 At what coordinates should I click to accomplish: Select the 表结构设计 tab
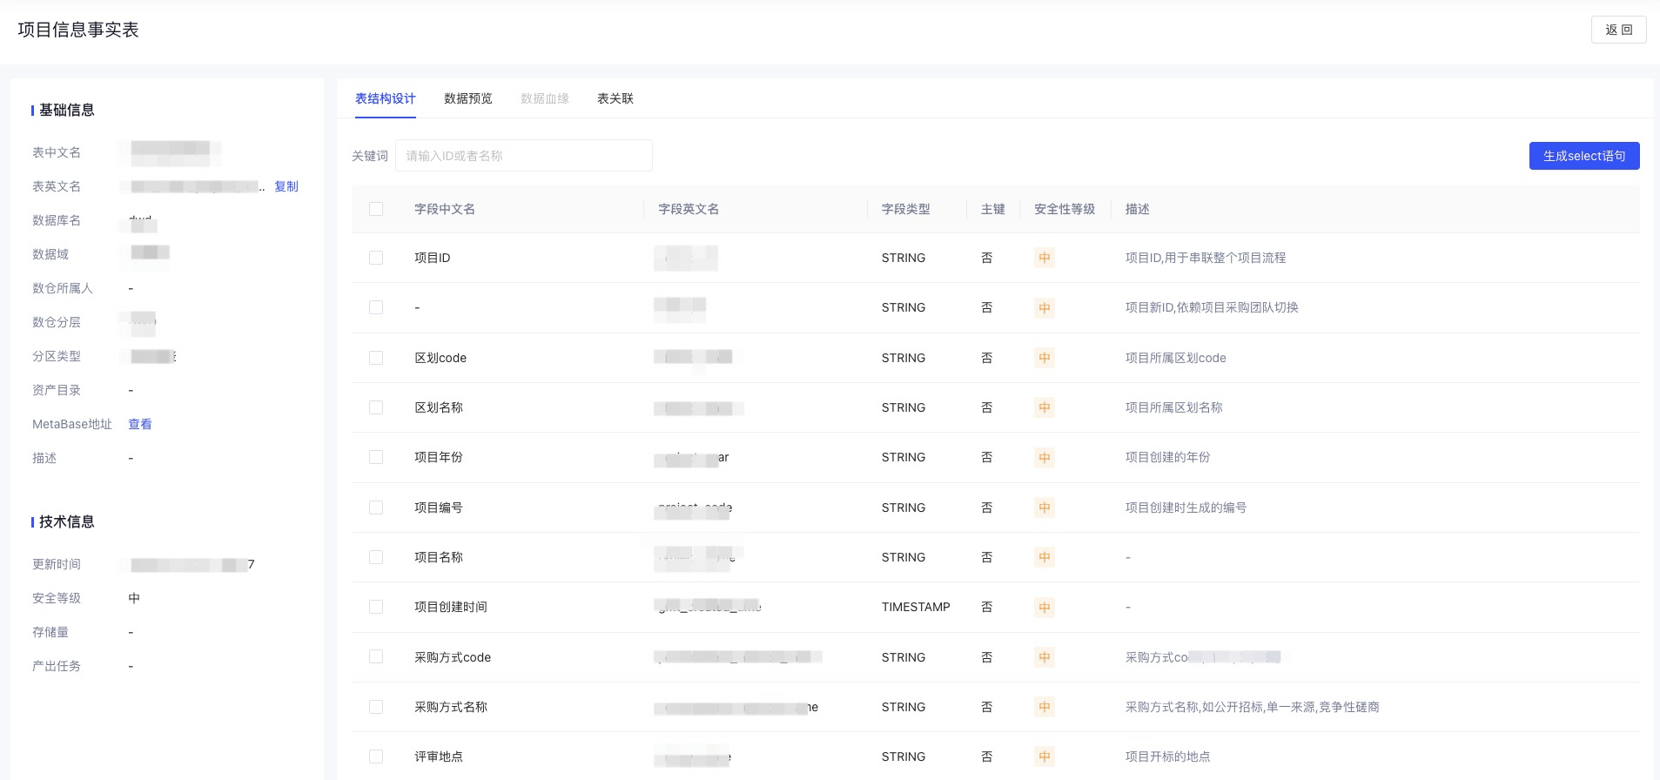(x=386, y=98)
